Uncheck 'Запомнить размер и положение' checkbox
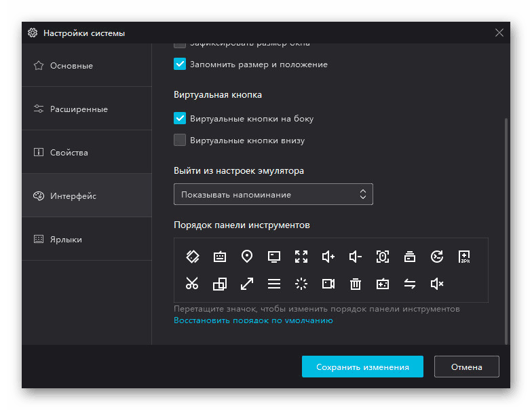This screenshot has width=532, height=410. (180, 64)
